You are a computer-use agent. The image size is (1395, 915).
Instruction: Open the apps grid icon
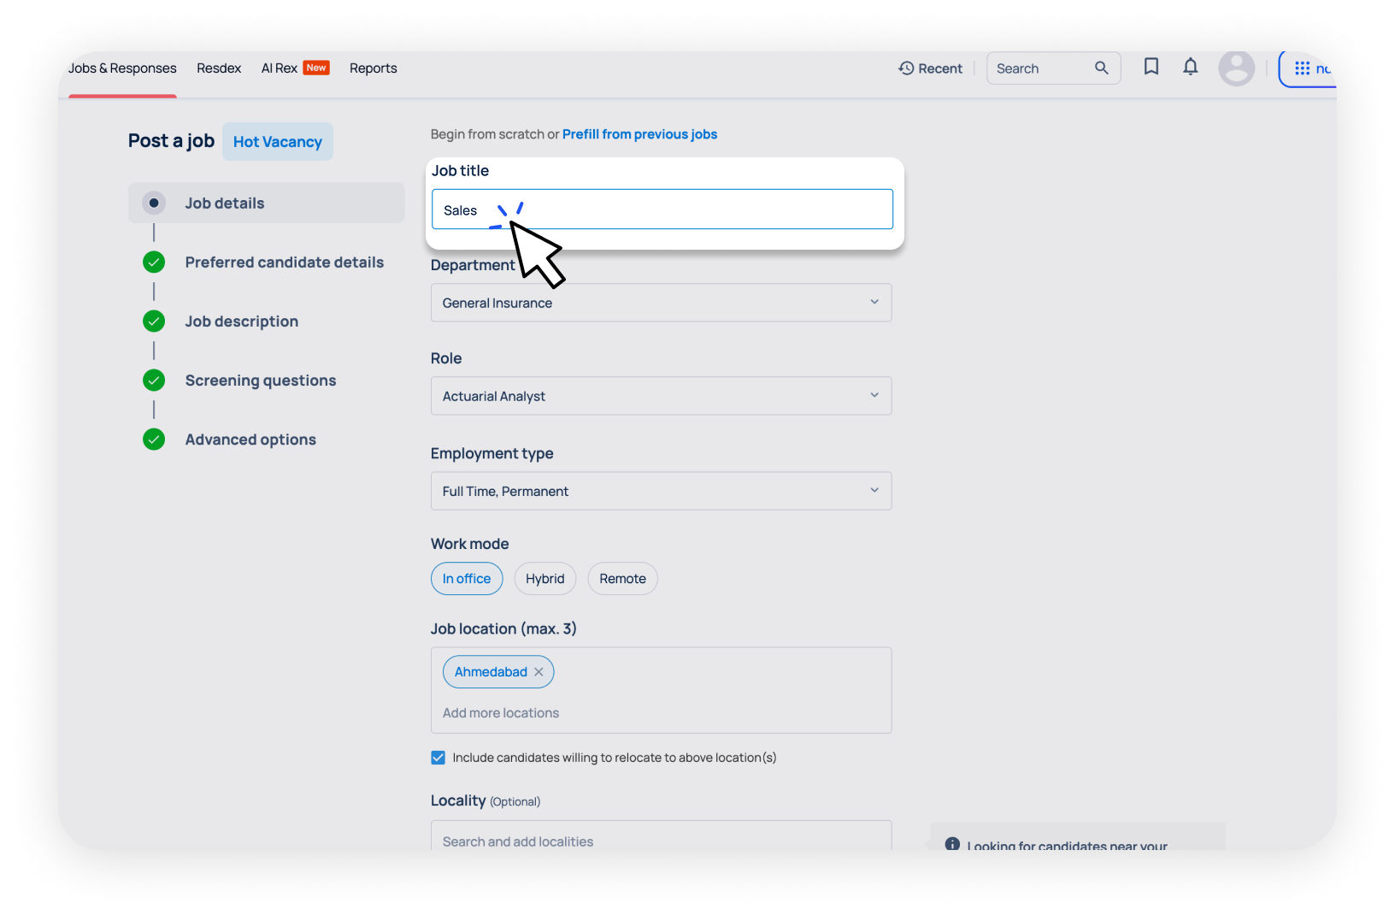pos(1302,68)
